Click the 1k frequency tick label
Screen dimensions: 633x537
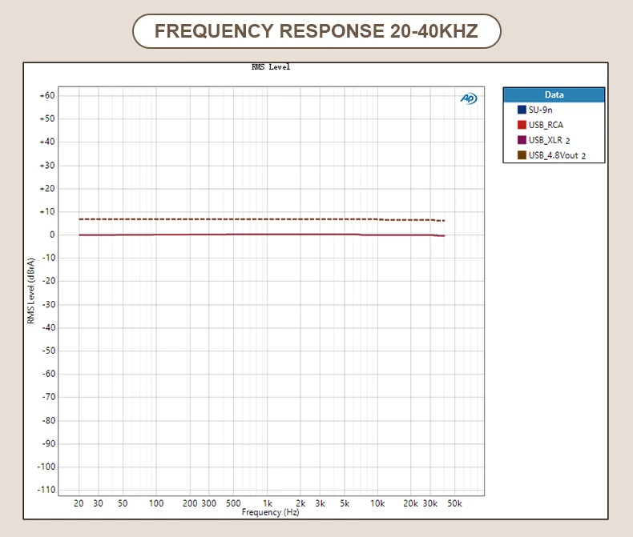tap(268, 503)
